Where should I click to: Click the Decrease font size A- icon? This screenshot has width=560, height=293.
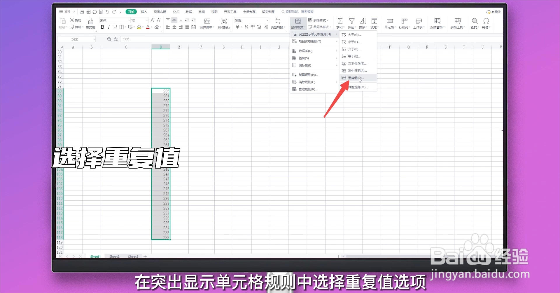coord(159,20)
